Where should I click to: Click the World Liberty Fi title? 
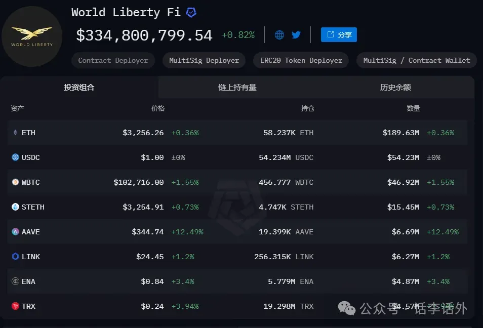126,12
